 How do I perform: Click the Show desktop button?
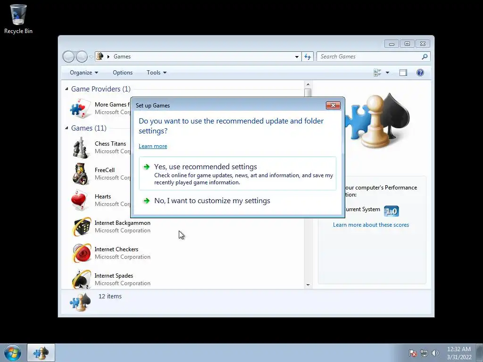pyautogui.click(x=480, y=353)
